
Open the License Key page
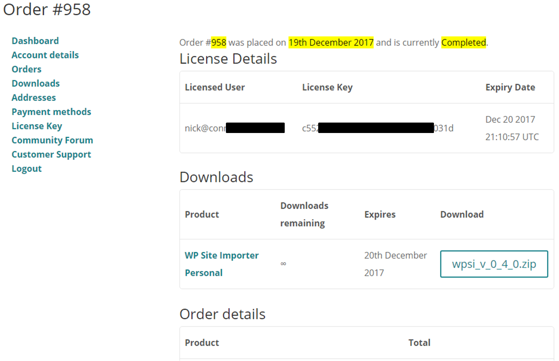coord(37,126)
